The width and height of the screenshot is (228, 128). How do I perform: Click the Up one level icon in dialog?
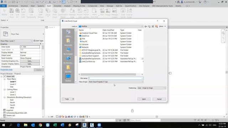click(x=149, y=26)
